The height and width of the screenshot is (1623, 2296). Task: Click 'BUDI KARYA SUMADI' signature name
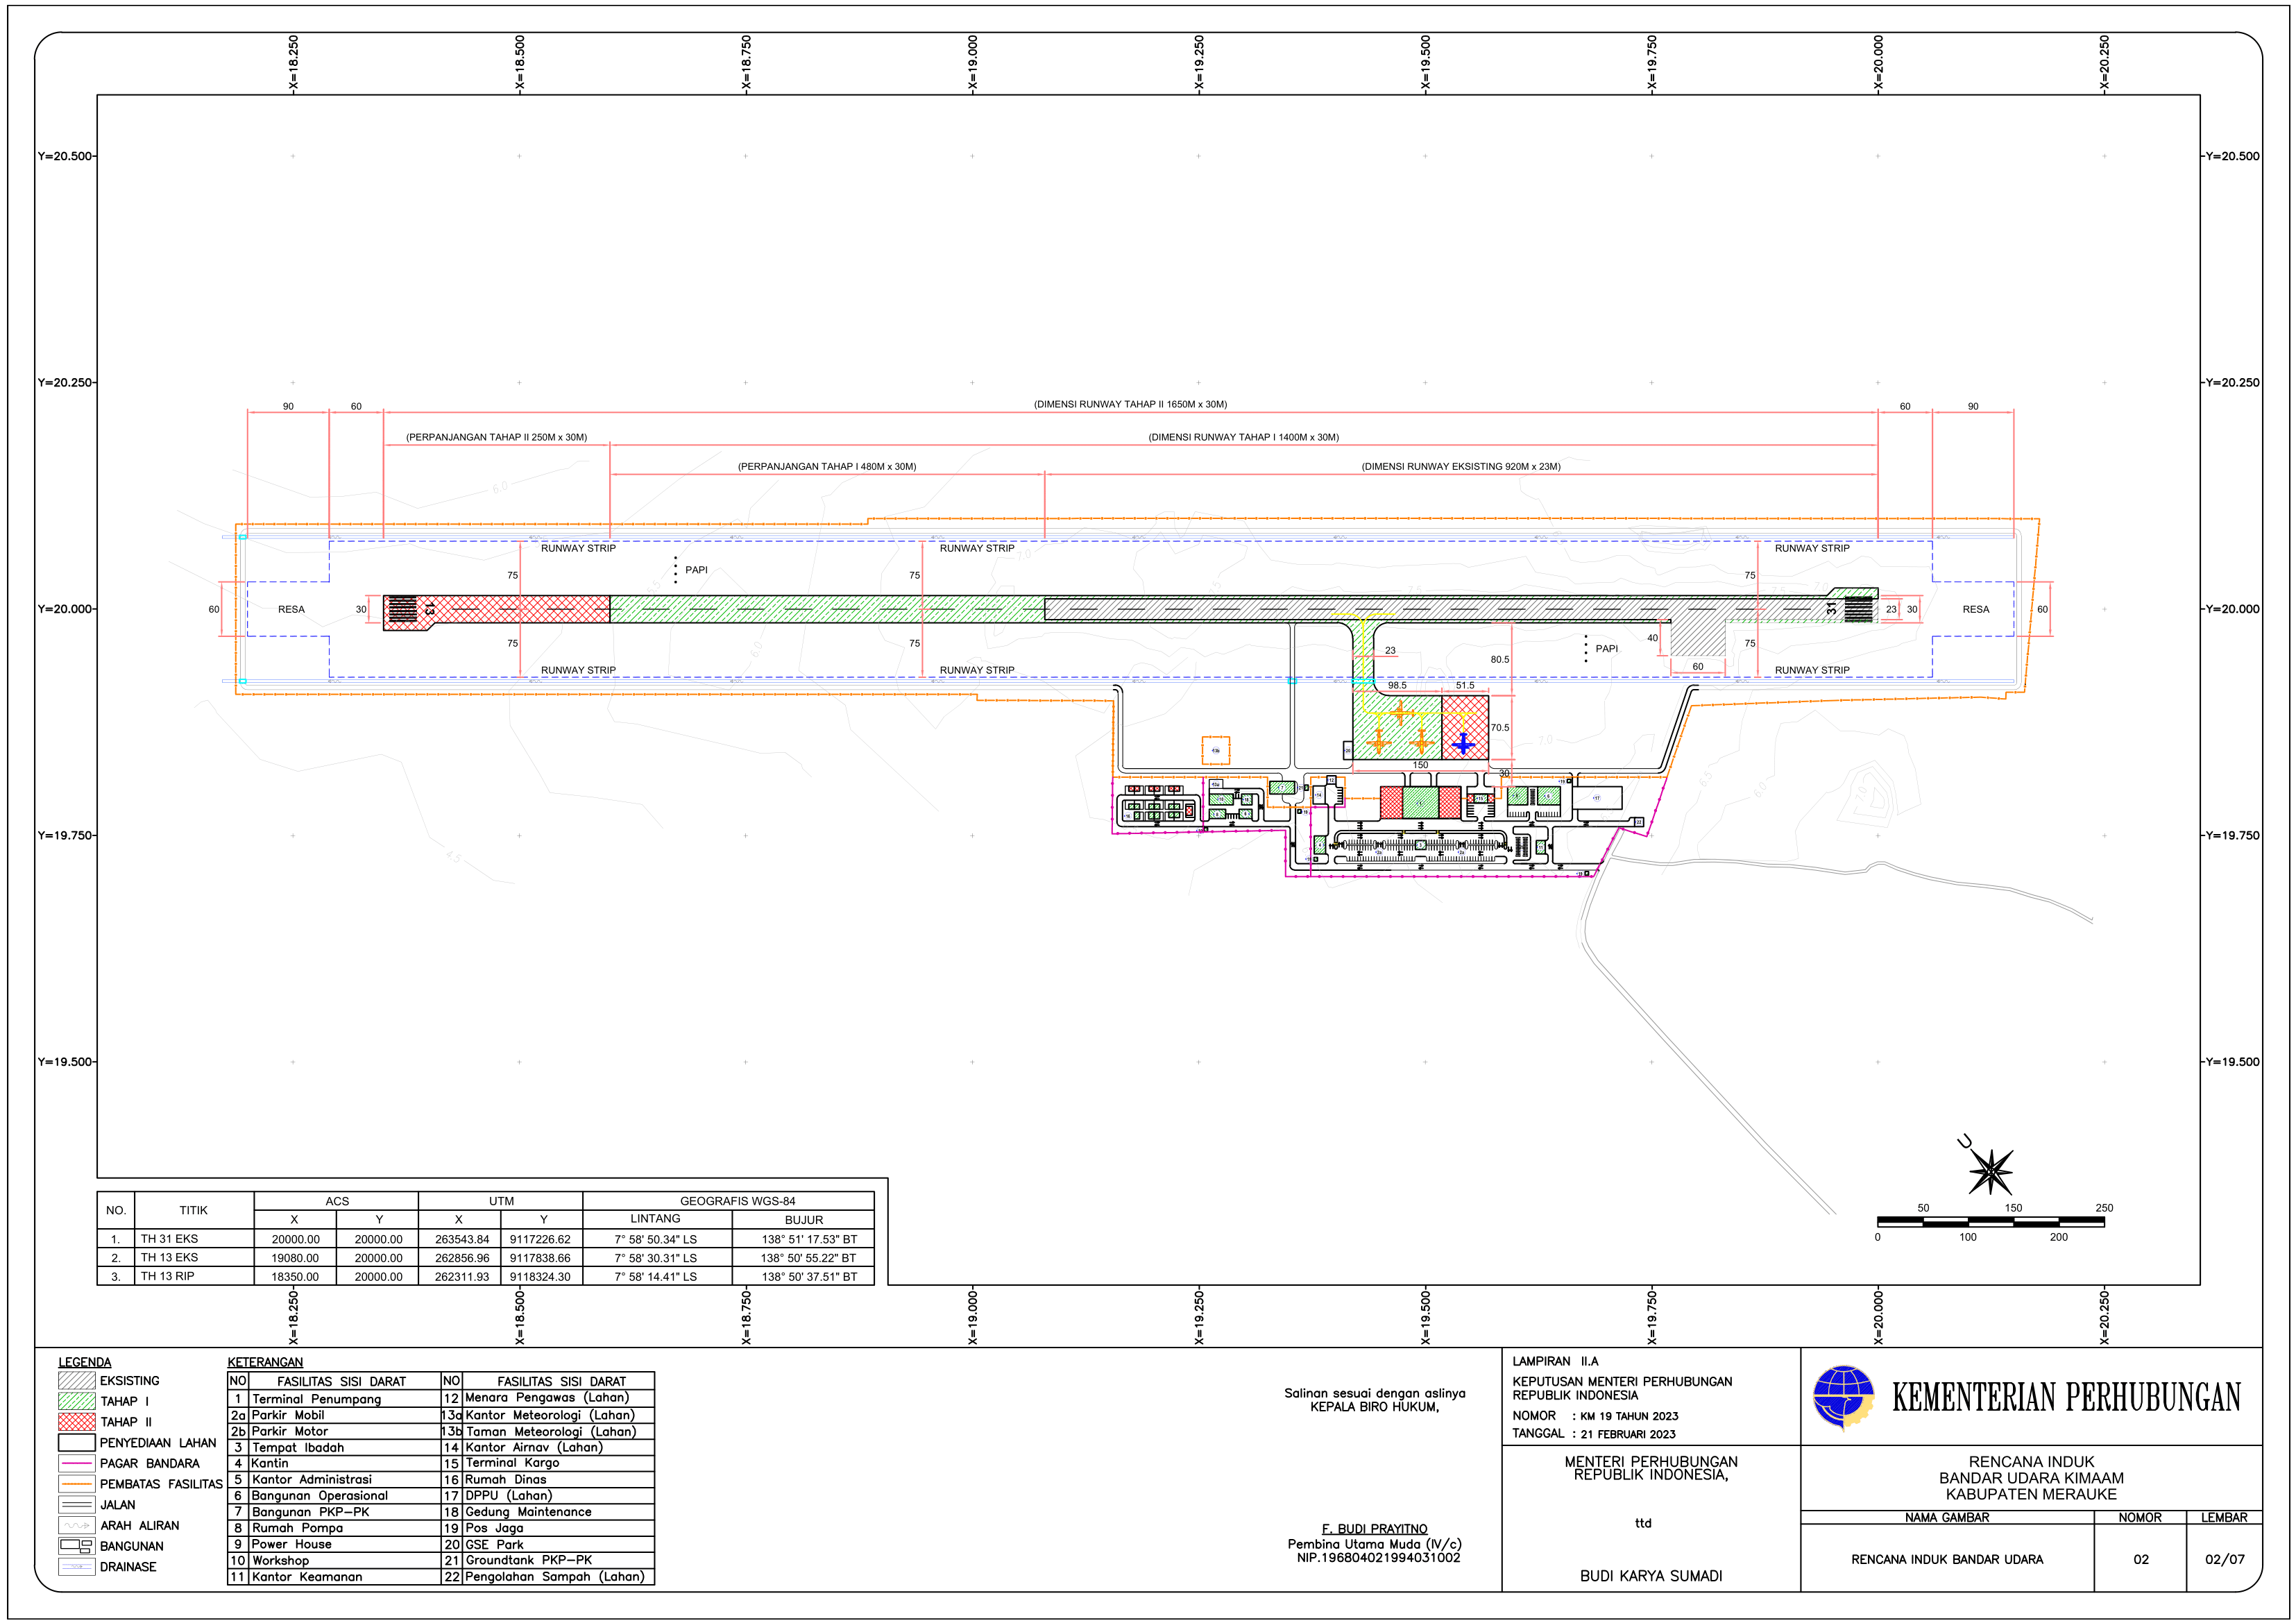[1651, 1576]
